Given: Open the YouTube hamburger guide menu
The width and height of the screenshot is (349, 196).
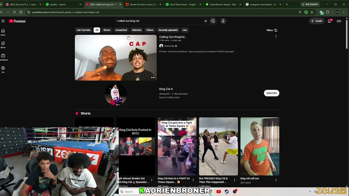Looking at the screenshot, I should pos(3,21).
